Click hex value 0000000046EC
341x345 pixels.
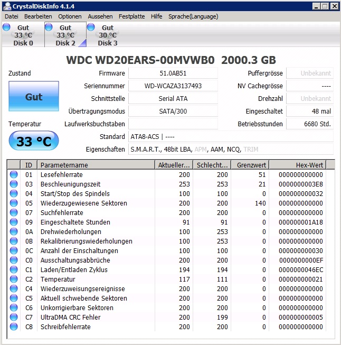click(x=301, y=269)
